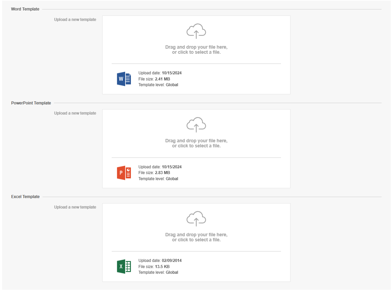Click the drag and drop text in PowerPoint dropzone
This screenshot has height=290, width=391.
click(x=196, y=143)
